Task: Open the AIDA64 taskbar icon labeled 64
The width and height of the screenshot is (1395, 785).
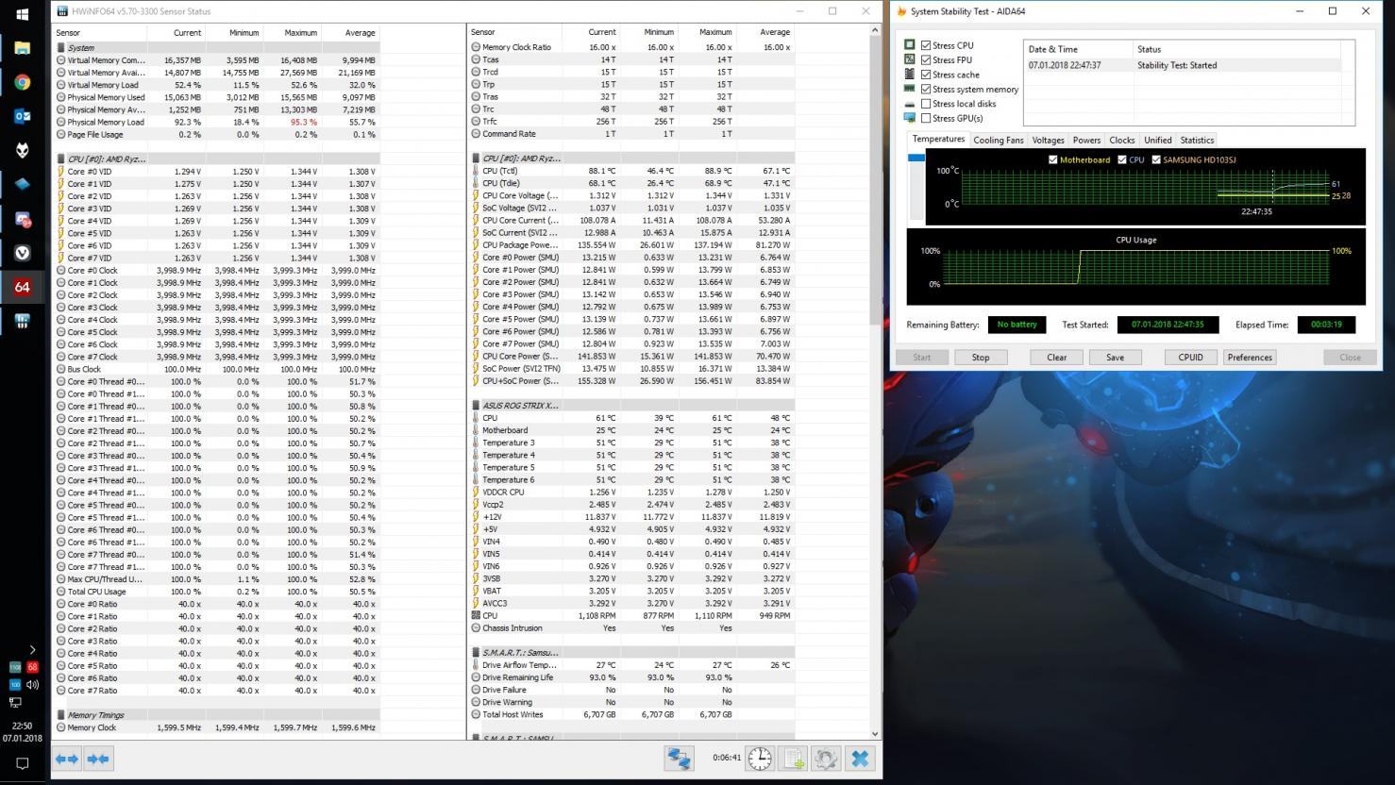Action: click(22, 287)
